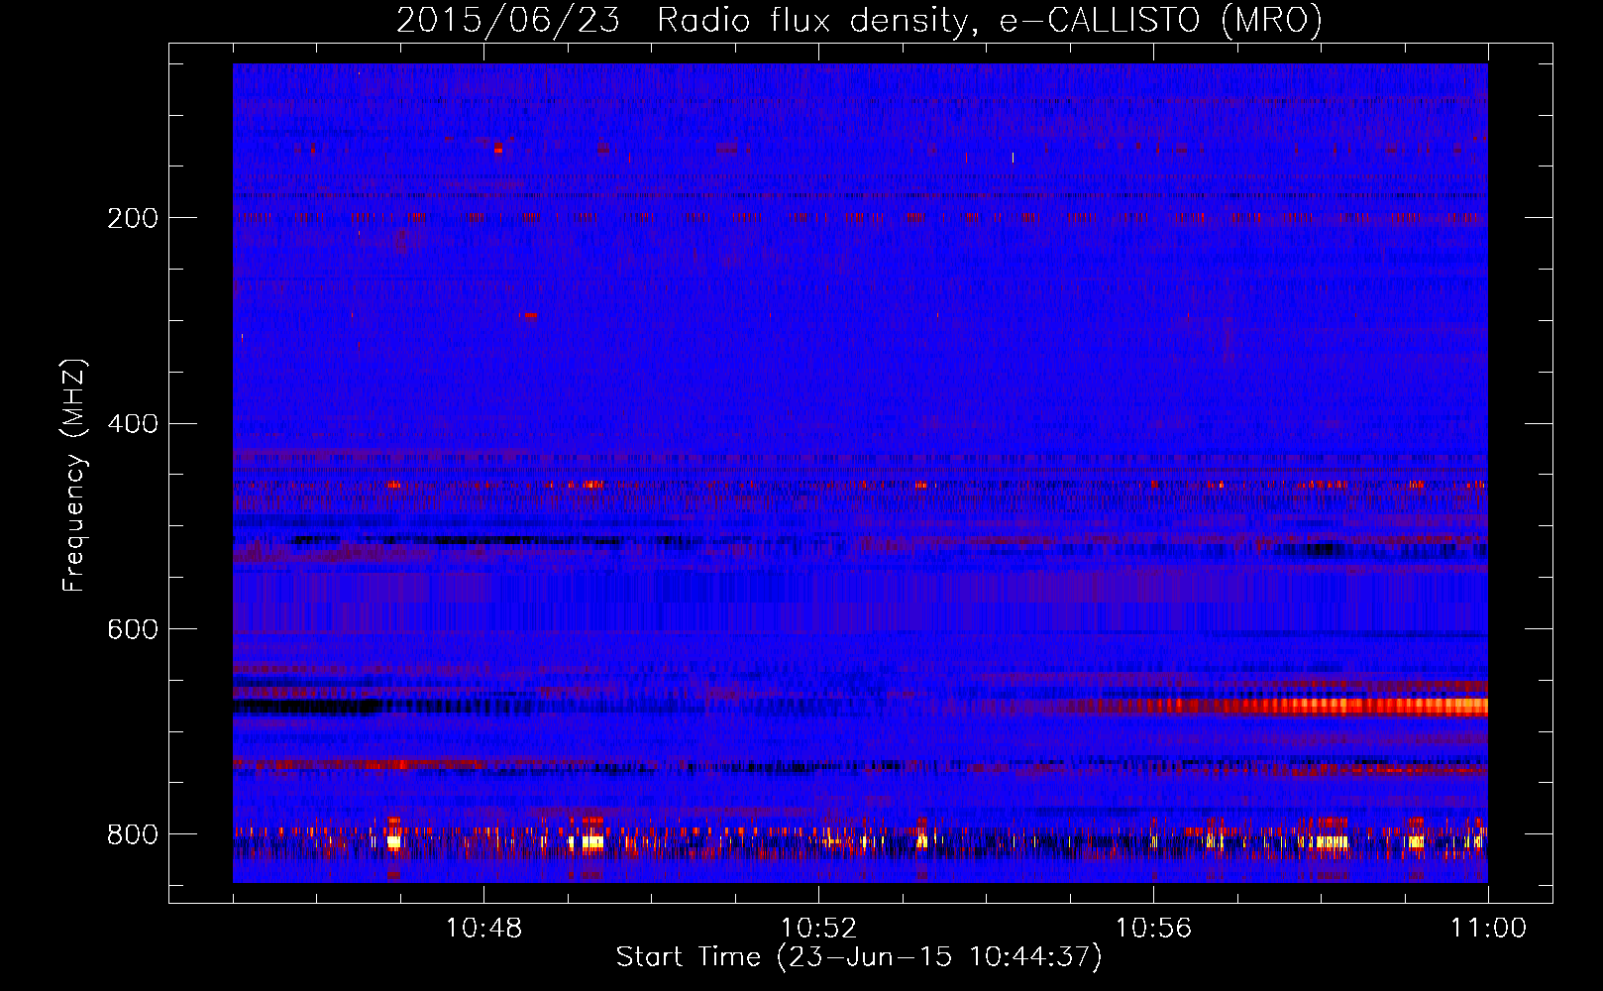Click the 800 frequency tick label
This screenshot has height=991, width=1603.
coord(133,834)
